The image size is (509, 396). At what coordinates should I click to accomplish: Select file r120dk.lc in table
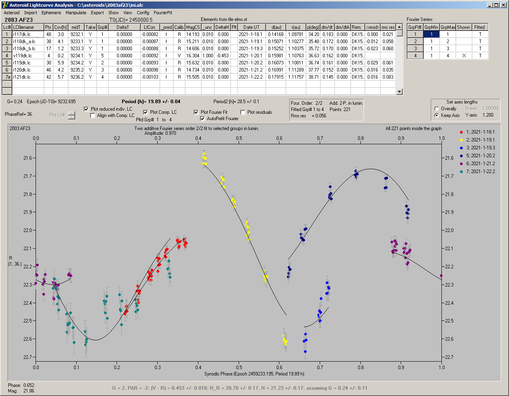[28, 70]
